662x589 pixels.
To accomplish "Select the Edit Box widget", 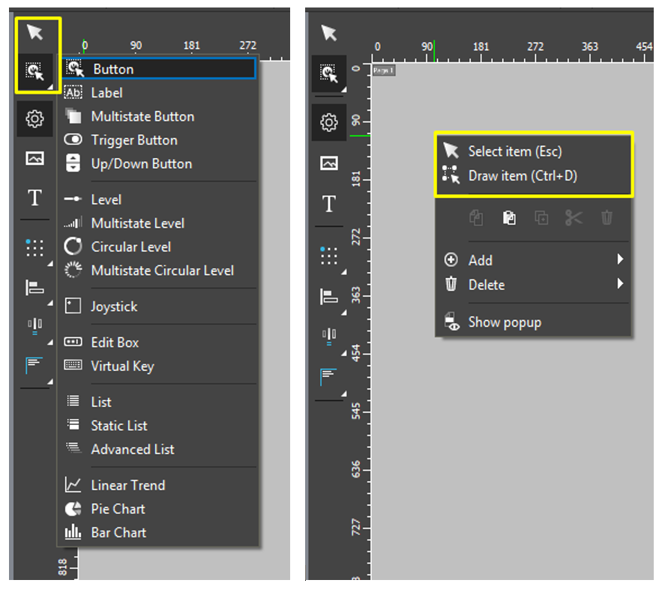I will click(x=115, y=342).
